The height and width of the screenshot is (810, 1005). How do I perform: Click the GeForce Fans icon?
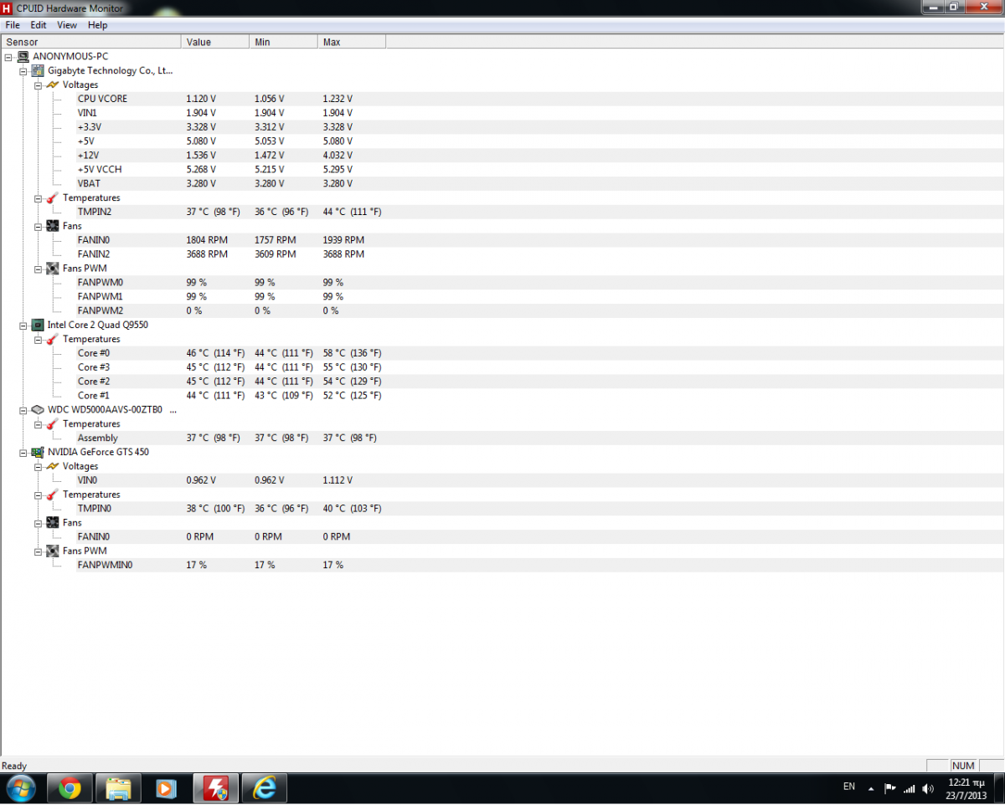click(x=53, y=523)
